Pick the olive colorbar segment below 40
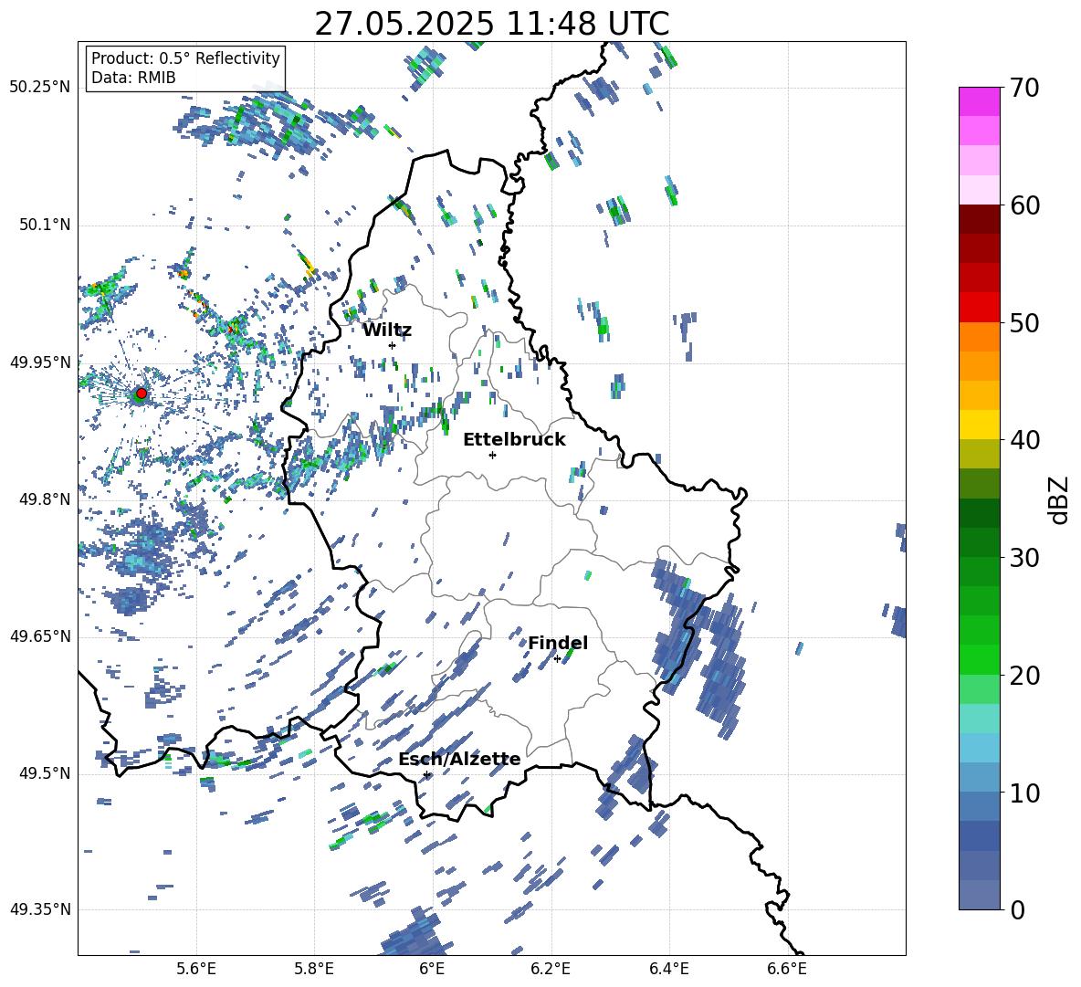 [x=979, y=454]
